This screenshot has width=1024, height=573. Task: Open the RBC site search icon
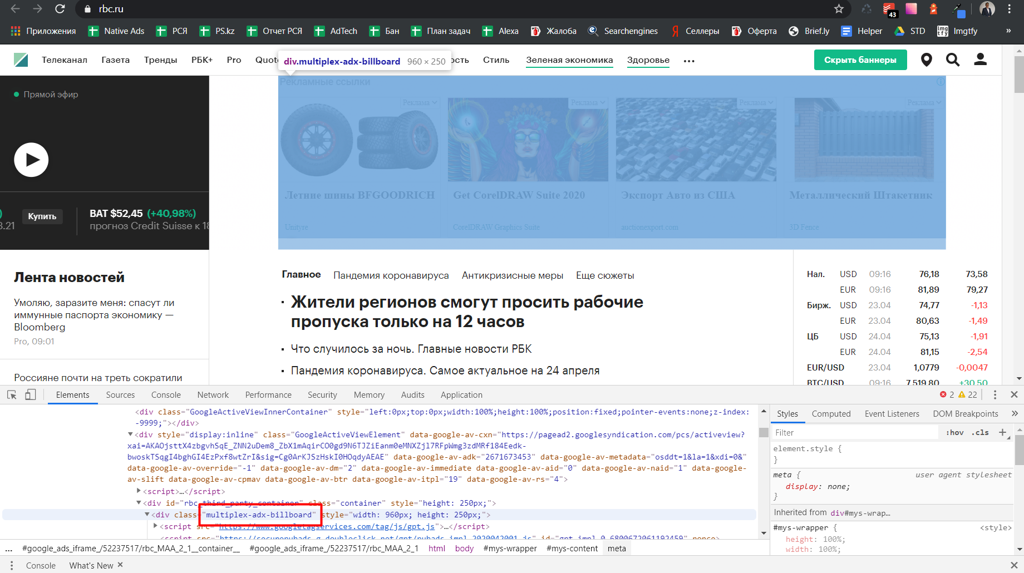[x=953, y=60]
